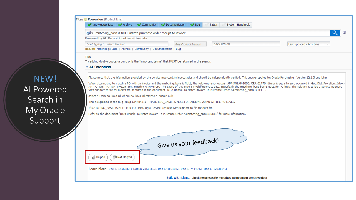Image resolution: width=356 pixels, height=200 pixels.
Task: Click the green checkmark on Knowledge Base
Action: coord(89,24)
